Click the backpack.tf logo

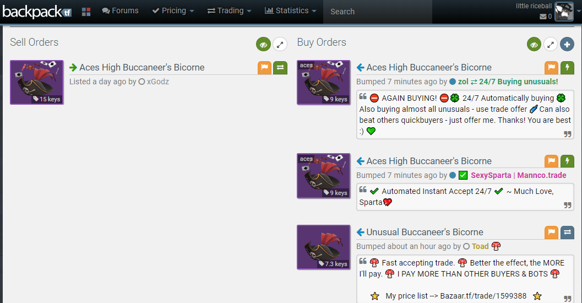[37, 11]
